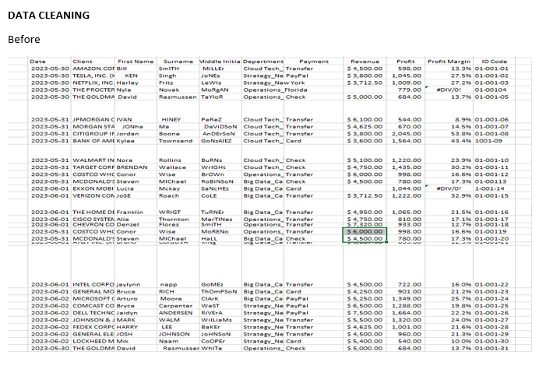Click revenue value $7,320.00
539x383 pixels.
click(x=365, y=225)
